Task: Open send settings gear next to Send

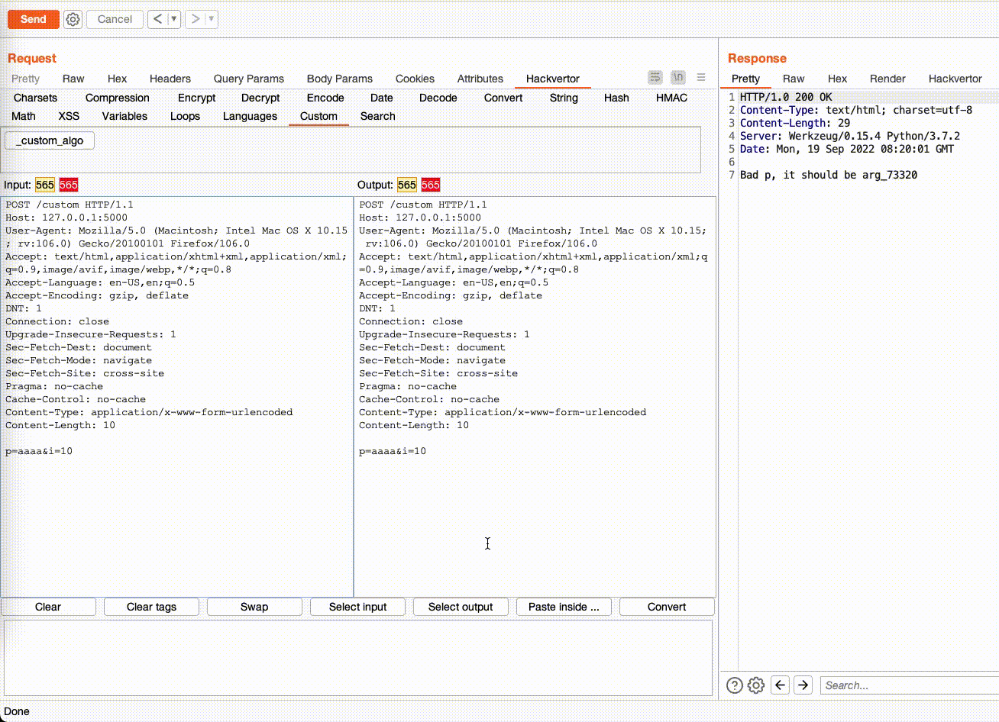Action: pos(73,19)
